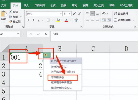Toggle 自动换行 wrap text
Image resolution: width=138 pixels, height=100 pixels.
(x=121, y=14)
